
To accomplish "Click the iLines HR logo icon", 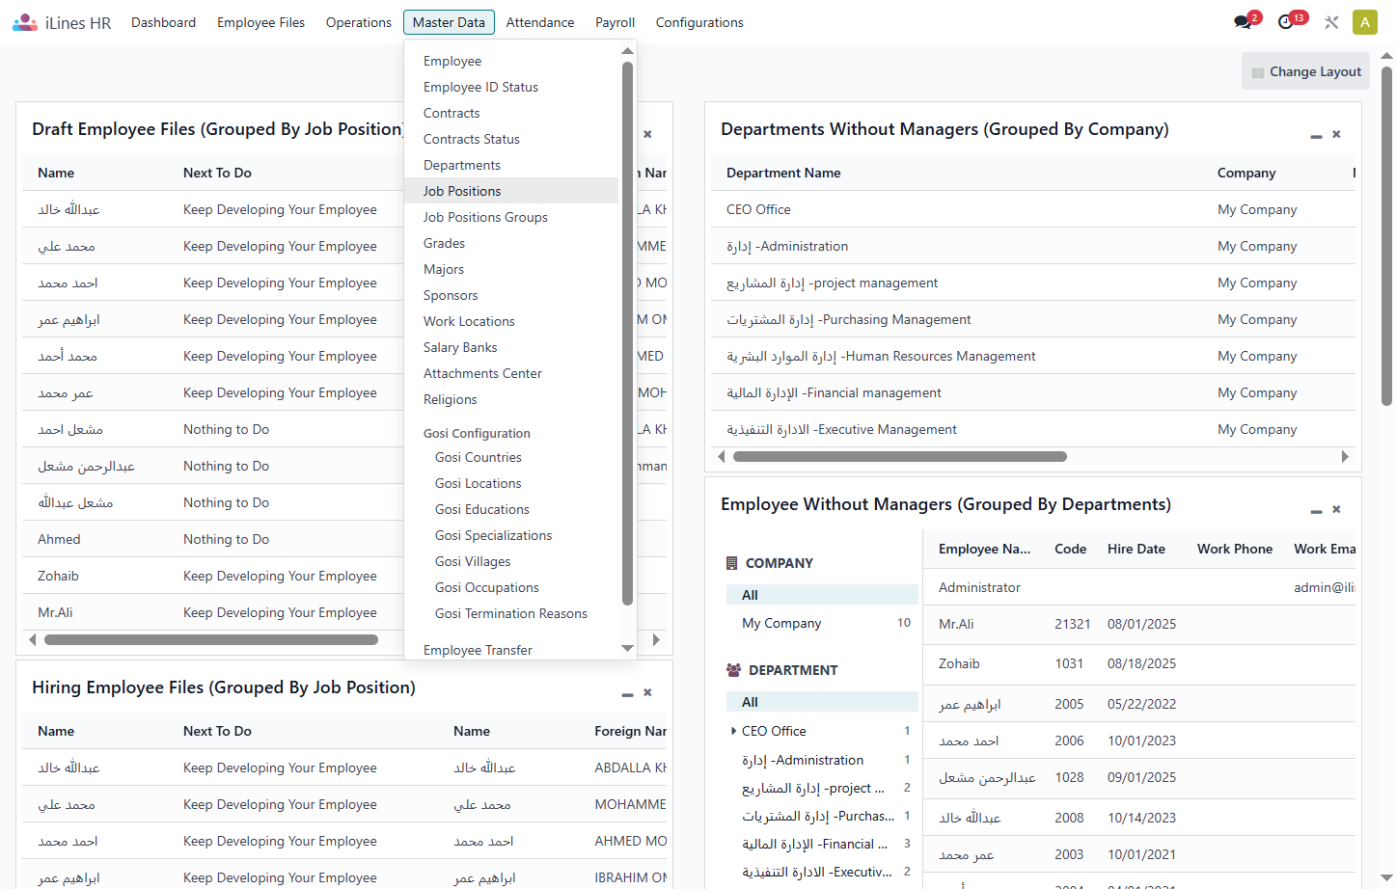I will coord(25,22).
